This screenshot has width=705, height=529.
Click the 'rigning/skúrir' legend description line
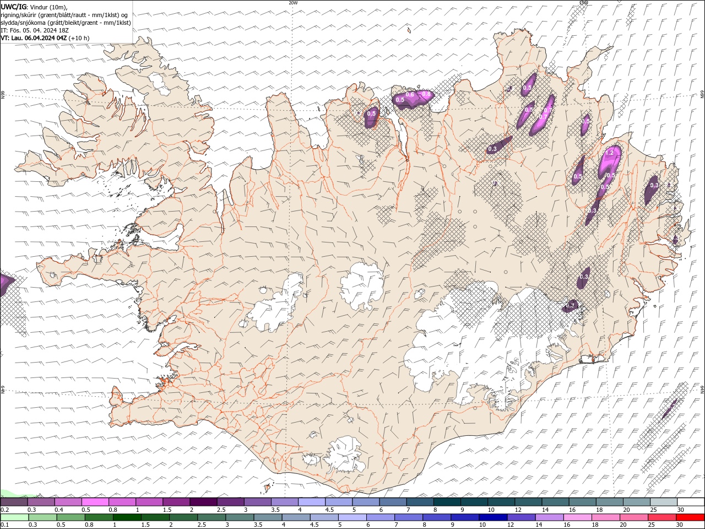coord(65,15)
